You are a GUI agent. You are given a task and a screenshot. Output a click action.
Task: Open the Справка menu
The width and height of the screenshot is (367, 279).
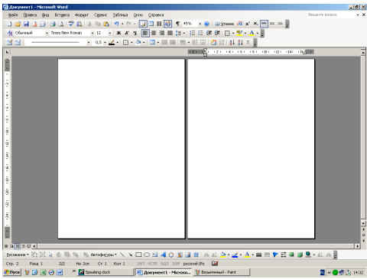click(x=156, y=15)
